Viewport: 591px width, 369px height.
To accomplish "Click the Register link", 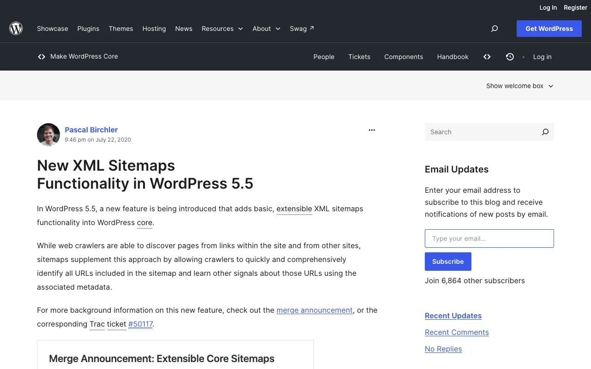I will pos(575,7).
